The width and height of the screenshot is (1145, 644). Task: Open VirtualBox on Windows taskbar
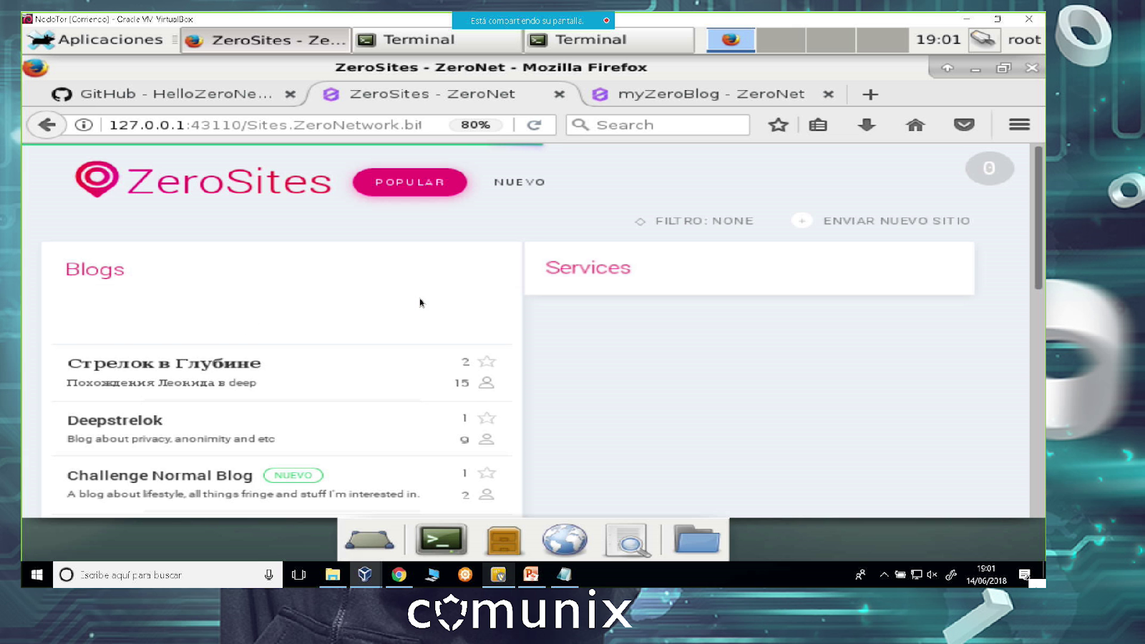(365, 575)
